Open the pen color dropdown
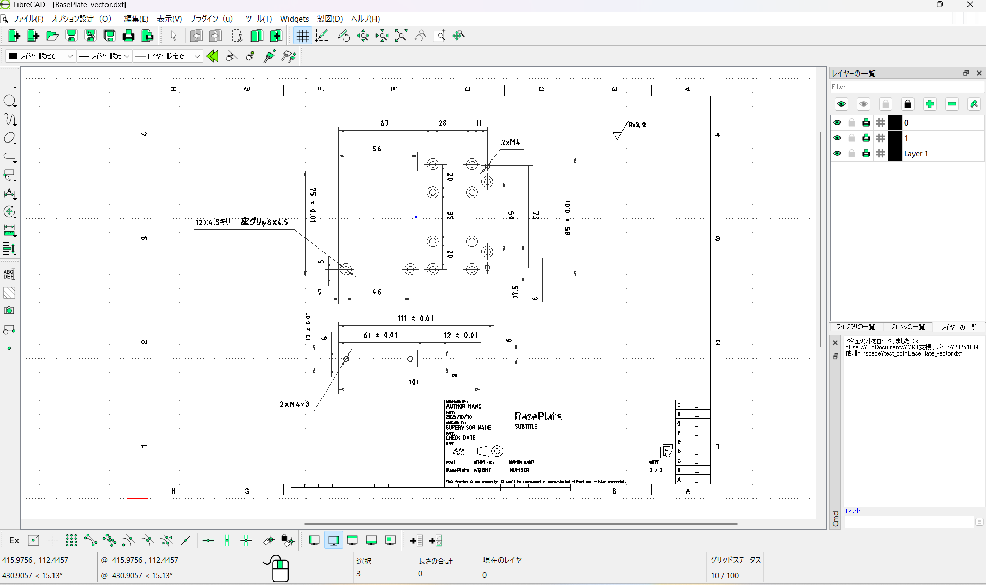This screenshot has height=585, width=986. coord(41,56)
